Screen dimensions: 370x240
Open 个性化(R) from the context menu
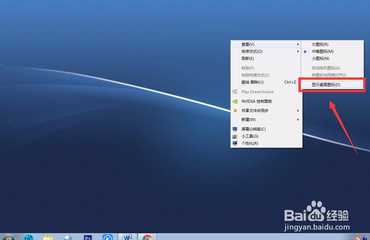coord(250,143)
